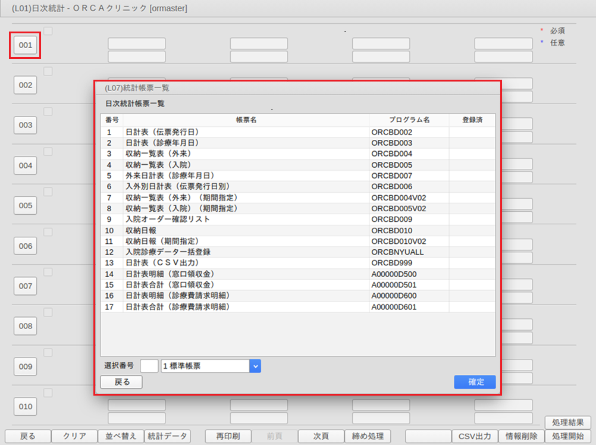Click the 締め処理 button

[368, 436]
